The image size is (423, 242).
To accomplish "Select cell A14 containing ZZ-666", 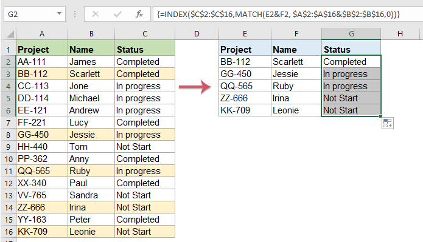I will click(x=42, y=207).
